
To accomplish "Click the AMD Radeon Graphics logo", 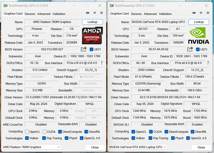I will pos(92,35).
